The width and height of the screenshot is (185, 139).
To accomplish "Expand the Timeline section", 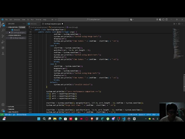I will click(x=11, y=109).
